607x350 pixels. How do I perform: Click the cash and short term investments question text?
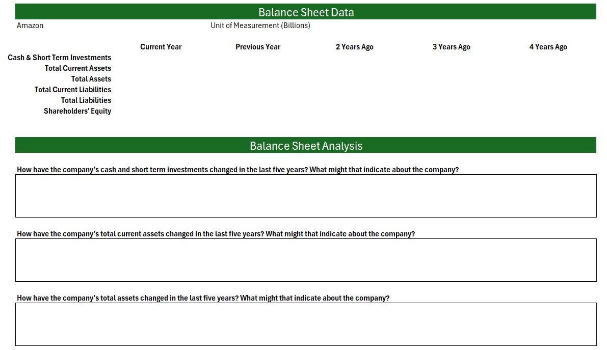(x=237, y=169)
